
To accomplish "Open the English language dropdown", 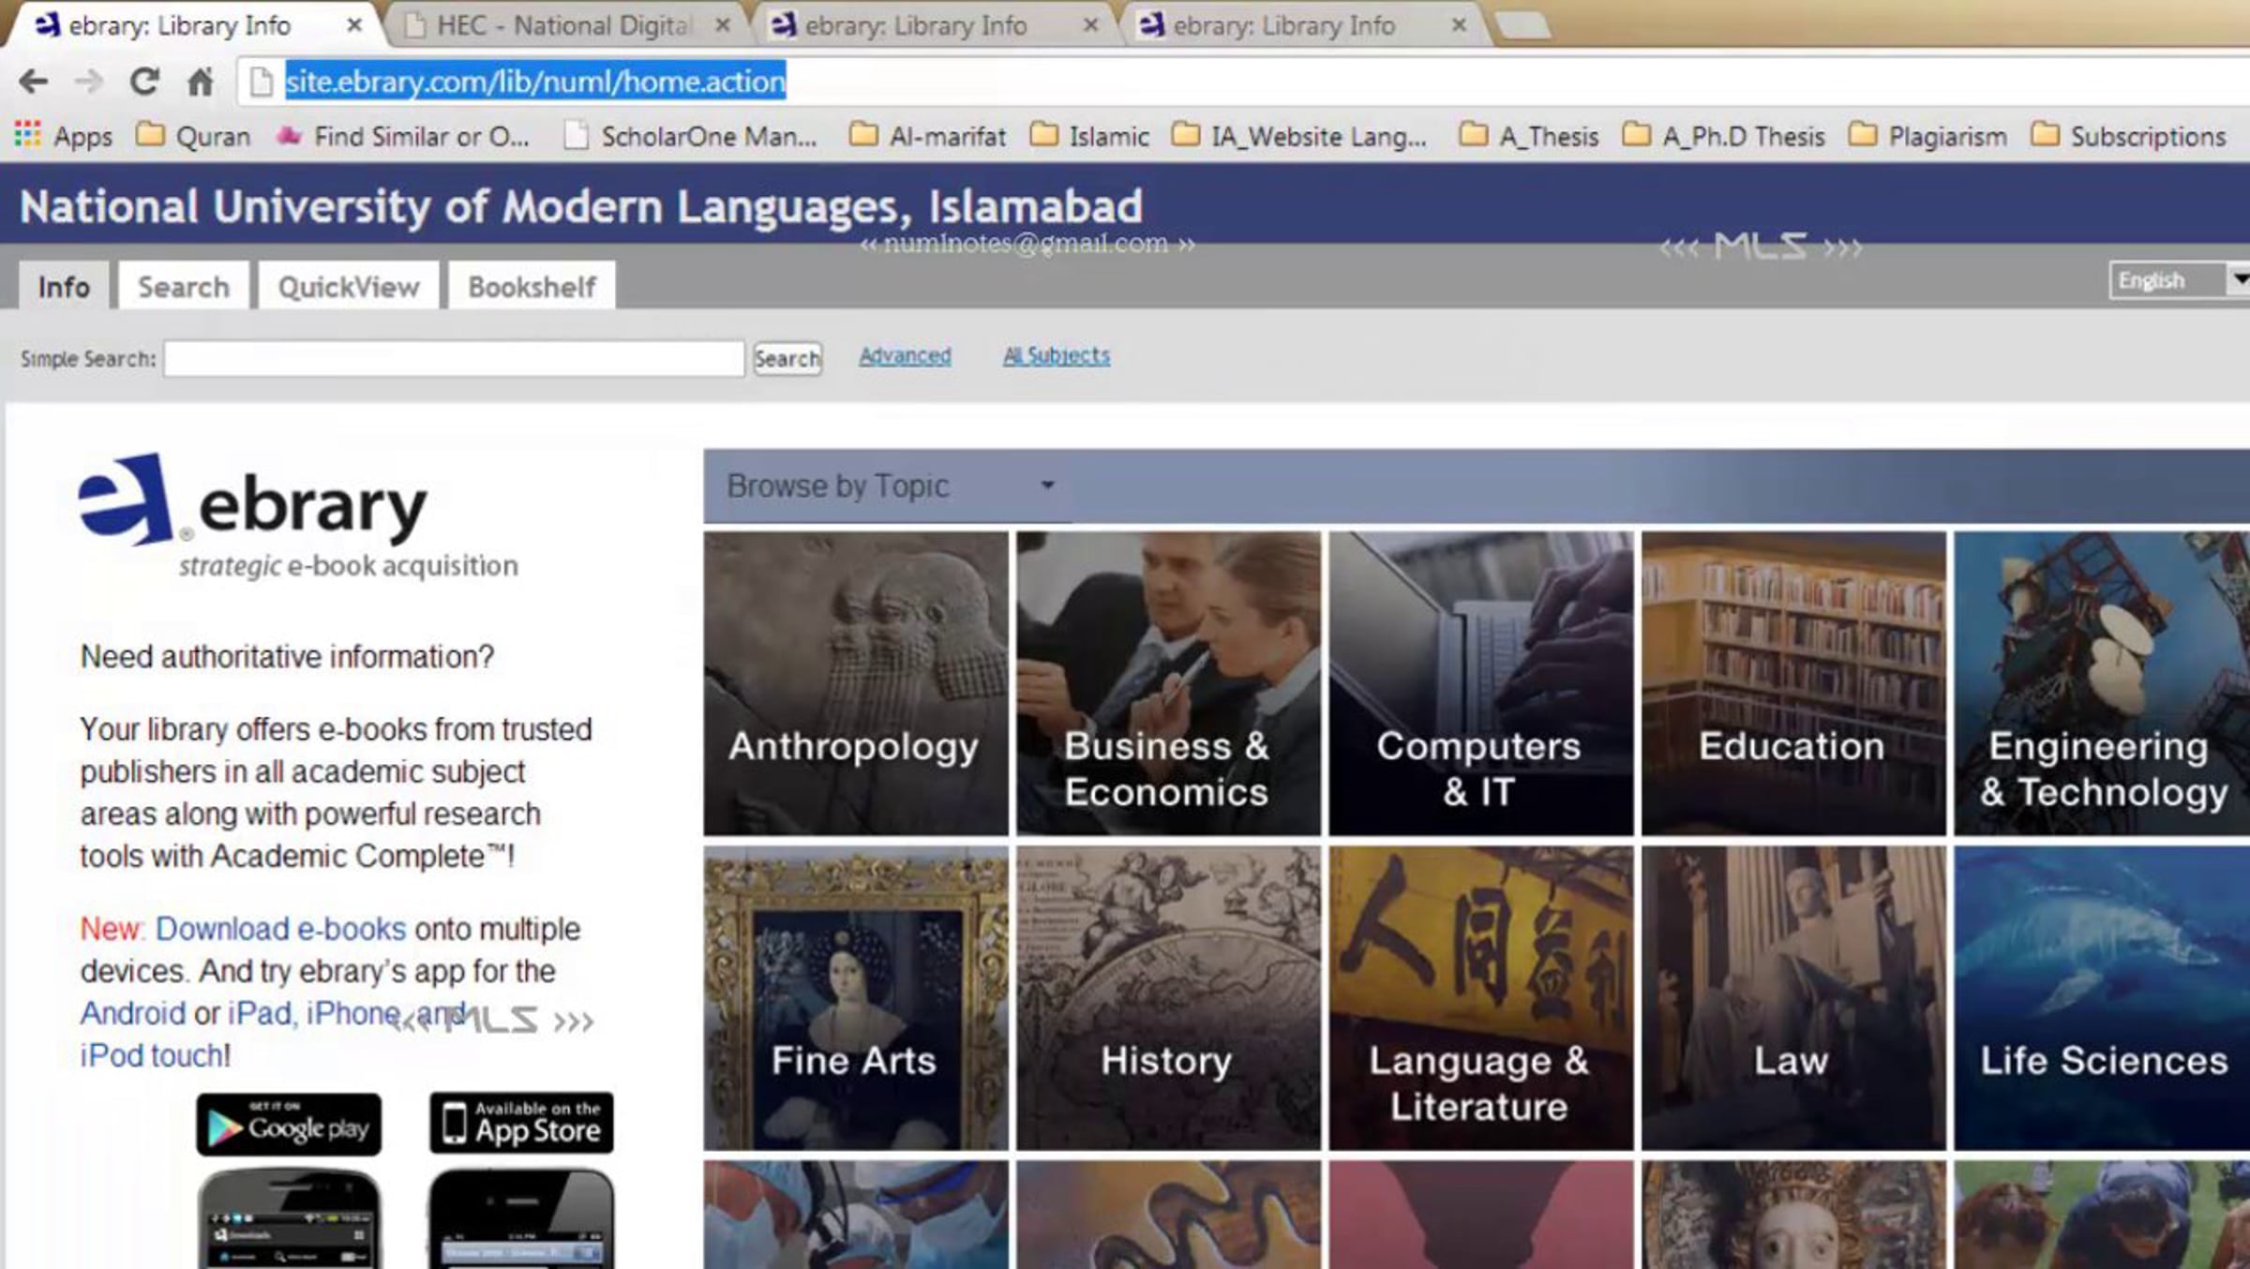I will coord(2177,280).
